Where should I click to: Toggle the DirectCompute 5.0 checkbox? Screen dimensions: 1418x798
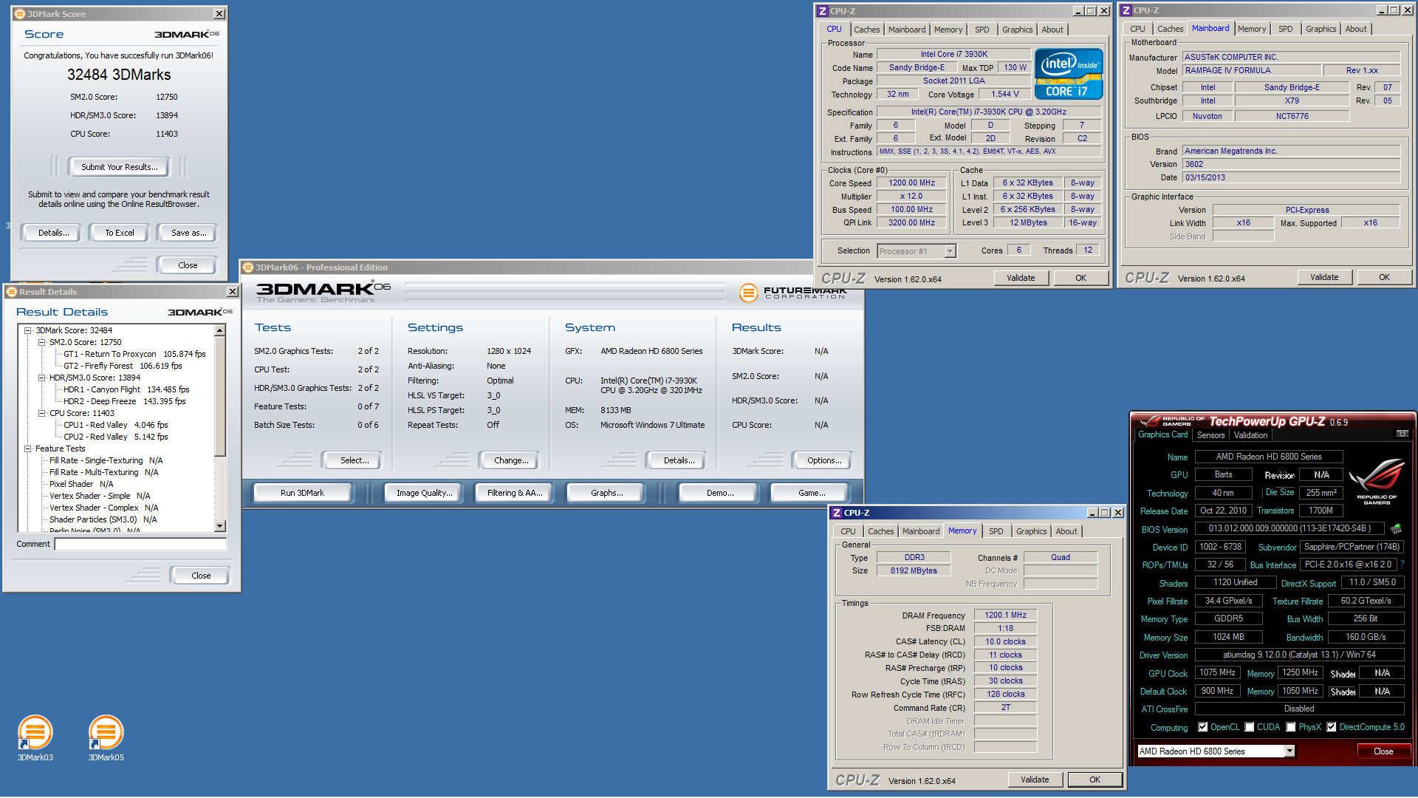(x=1331, y=727)
